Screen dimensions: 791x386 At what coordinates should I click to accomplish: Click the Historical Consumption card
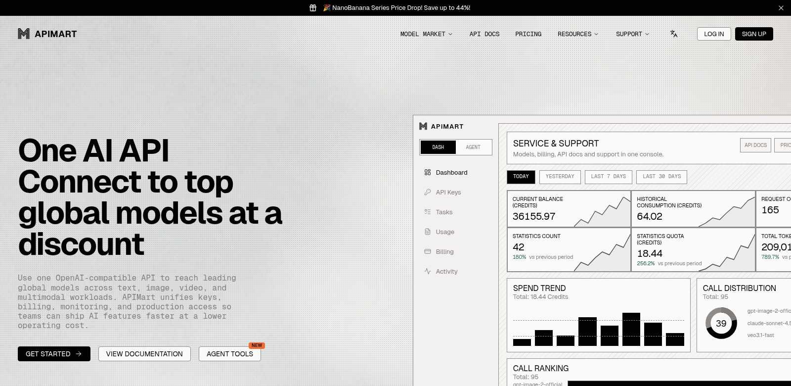[x=694, y=209]
